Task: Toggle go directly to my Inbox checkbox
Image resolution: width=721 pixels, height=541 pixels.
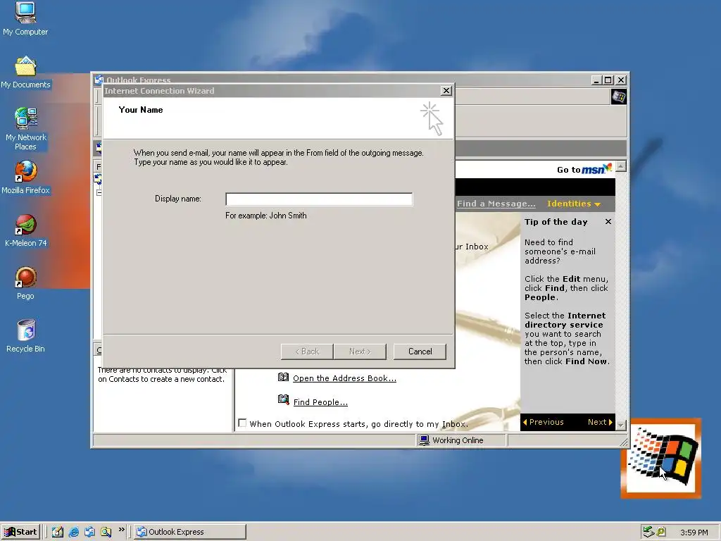Action: (x=242, y=423)
